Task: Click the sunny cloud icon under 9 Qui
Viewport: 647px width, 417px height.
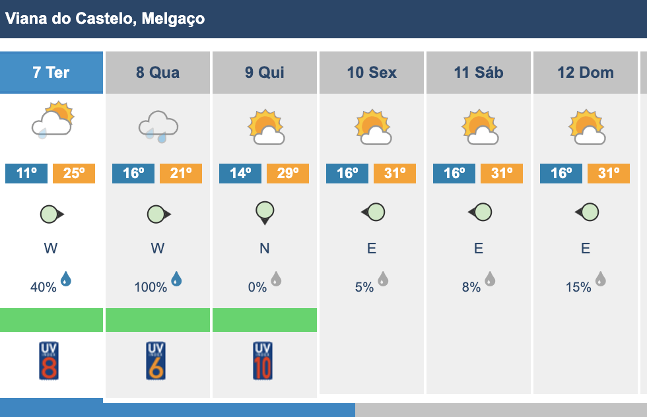Action: click(x=266, y=127)
